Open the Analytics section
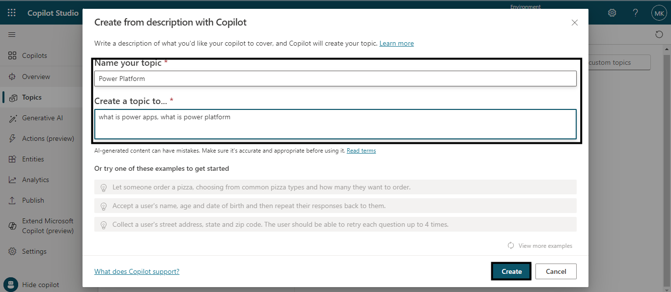This screenshot has width=671, height=292. [35, 180]
